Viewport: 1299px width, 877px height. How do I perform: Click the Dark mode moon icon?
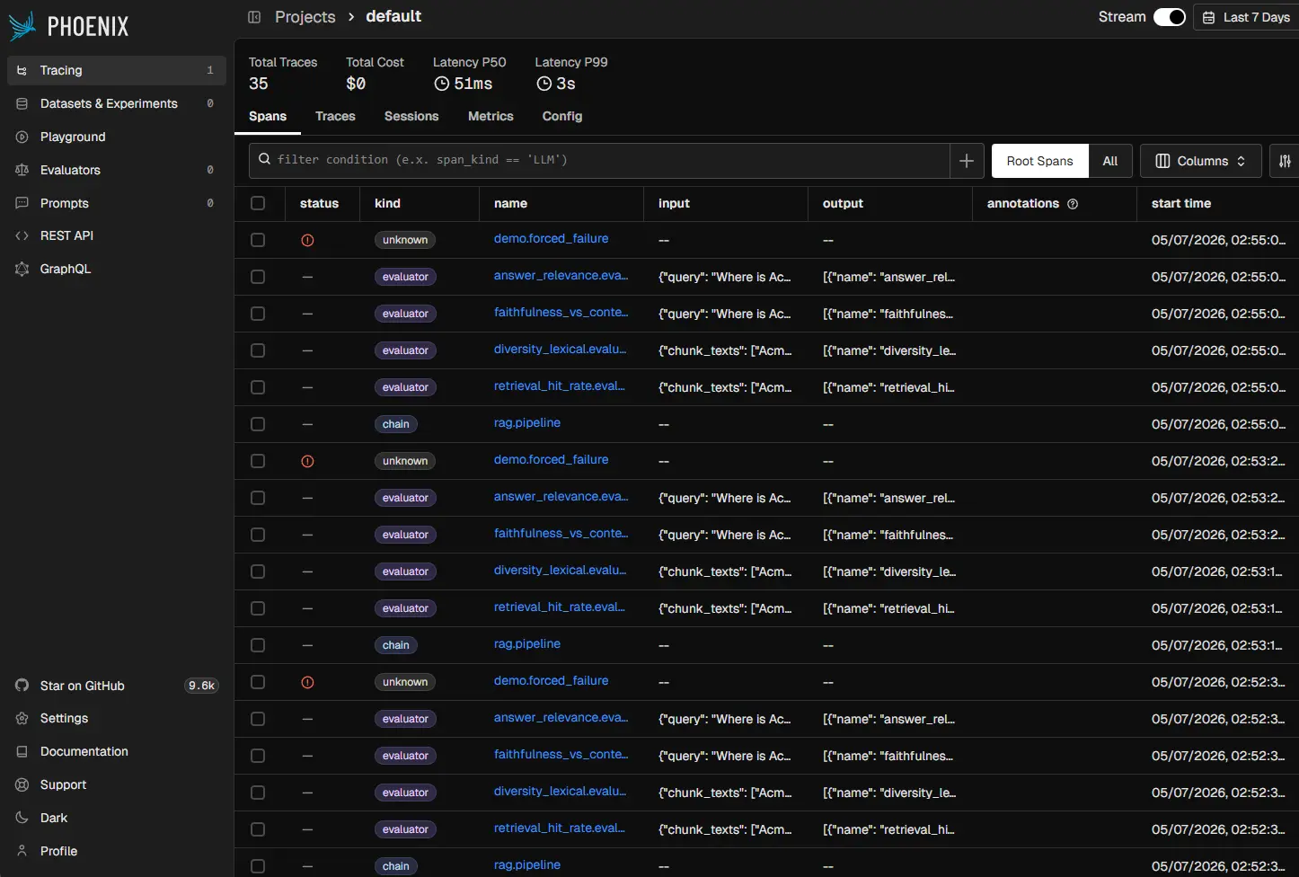[22, 818]
